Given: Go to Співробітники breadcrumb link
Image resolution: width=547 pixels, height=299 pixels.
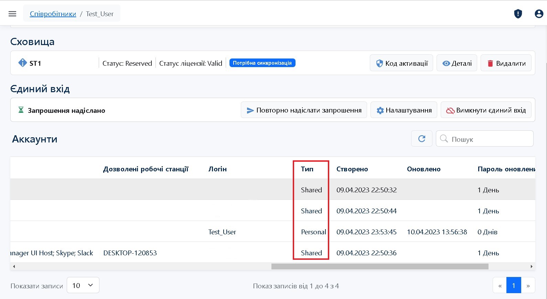Looking at the screenshot, I should tap(53, 14).
